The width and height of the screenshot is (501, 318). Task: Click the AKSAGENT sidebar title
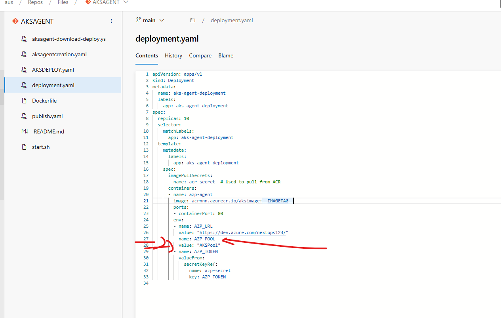pyautogui.click(x=37, y=21)
